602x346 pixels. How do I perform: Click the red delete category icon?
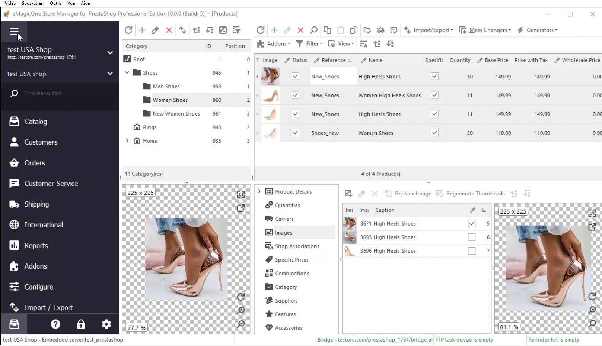tap(169, 30)
